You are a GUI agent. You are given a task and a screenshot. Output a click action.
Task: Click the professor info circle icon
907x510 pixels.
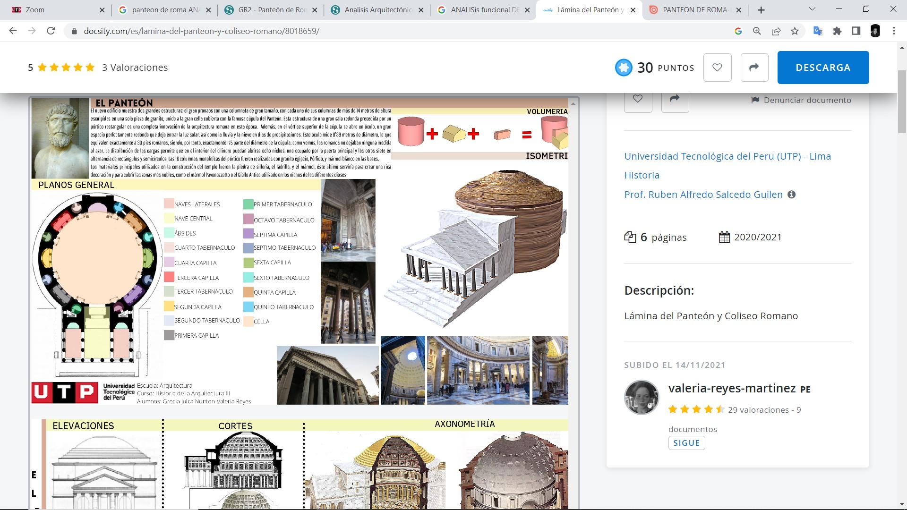791,195
